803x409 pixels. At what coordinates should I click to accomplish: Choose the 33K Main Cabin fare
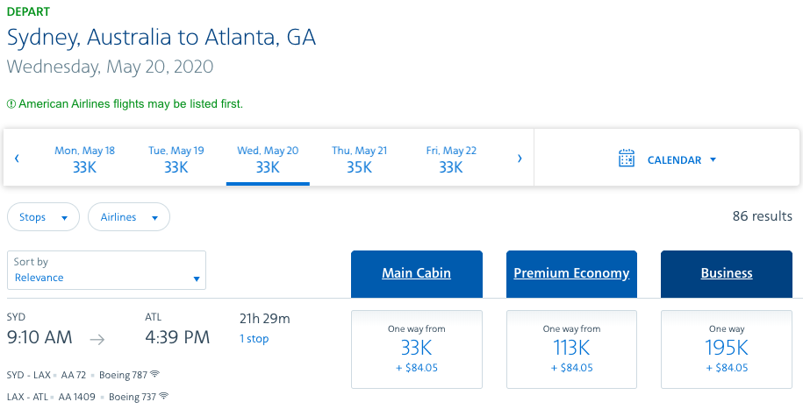pos(416,349)
